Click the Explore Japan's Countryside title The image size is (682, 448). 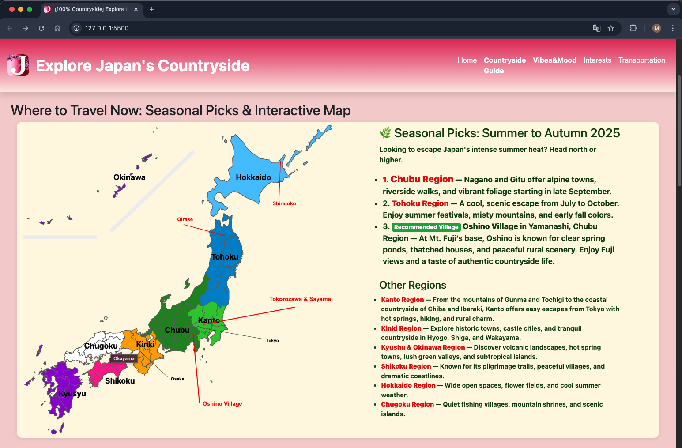[143, 65]
